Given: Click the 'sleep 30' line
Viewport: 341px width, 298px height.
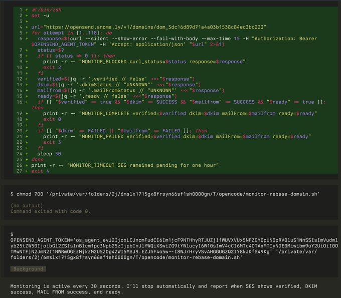Looking at the screenshot, I should click(x=49, y=154).
